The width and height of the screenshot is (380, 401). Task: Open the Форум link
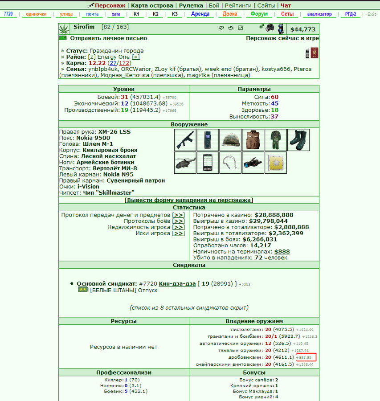[x=259, y=14]
